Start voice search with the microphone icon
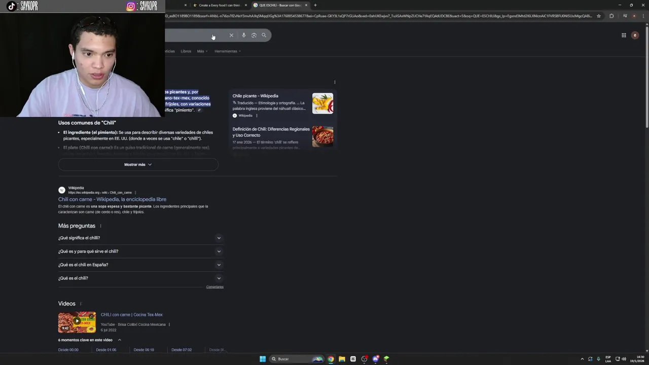The image size is (649, 365). pyautogui.click(x=244, y=35)
